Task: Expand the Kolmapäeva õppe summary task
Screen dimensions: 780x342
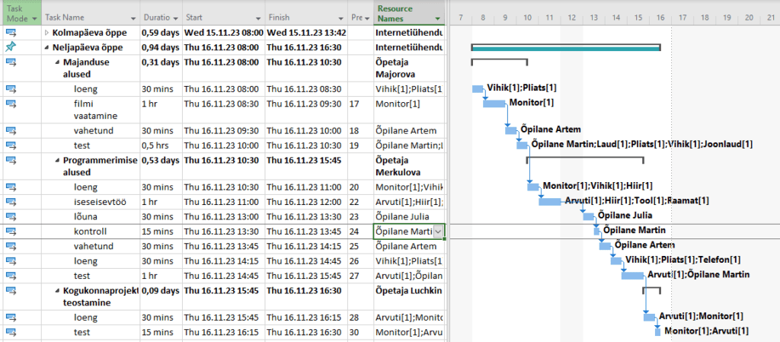Action: click(x=47, y=34)
